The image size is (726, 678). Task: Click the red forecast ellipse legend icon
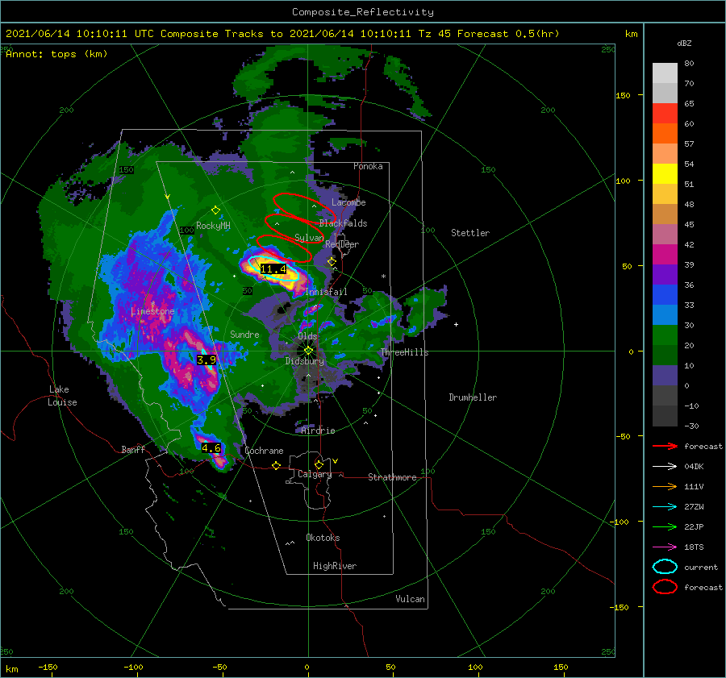[665, 587]
